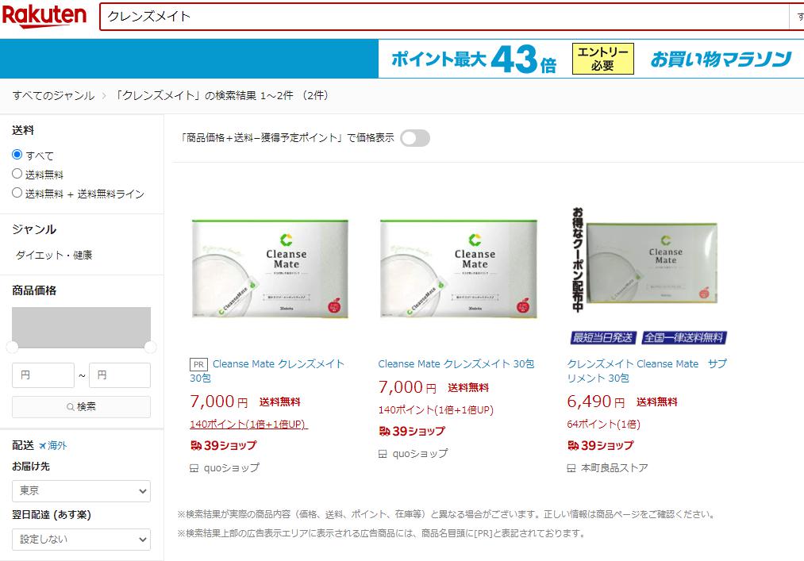Open the Rakuten home logo
This screenshot has height=561, width=804.
(x=44, y=15)
